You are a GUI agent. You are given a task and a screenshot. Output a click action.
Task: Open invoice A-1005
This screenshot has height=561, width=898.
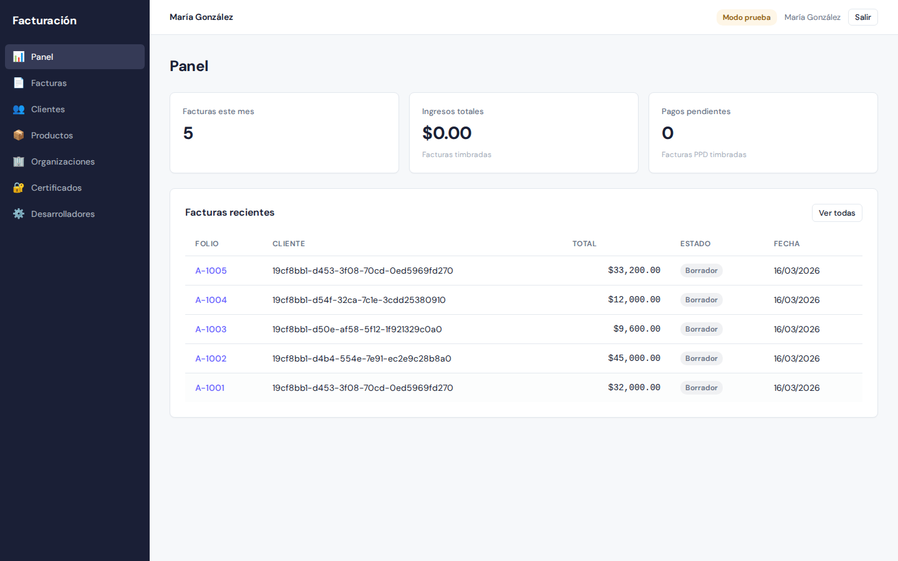tap(211, 271)
